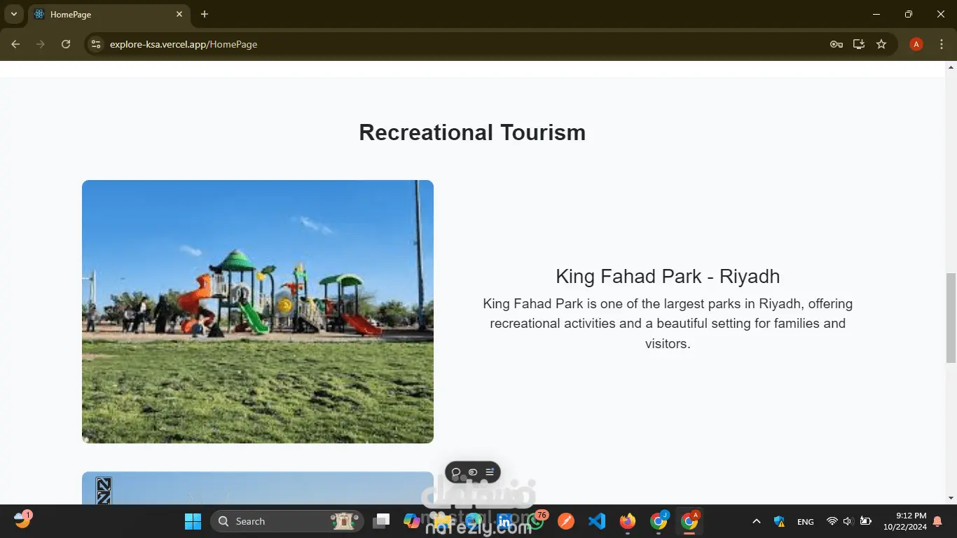The width and height of the screenshot is (957, 538).
Task: Launch Copilot from the taskbar
Action: [x=412, y=521]
